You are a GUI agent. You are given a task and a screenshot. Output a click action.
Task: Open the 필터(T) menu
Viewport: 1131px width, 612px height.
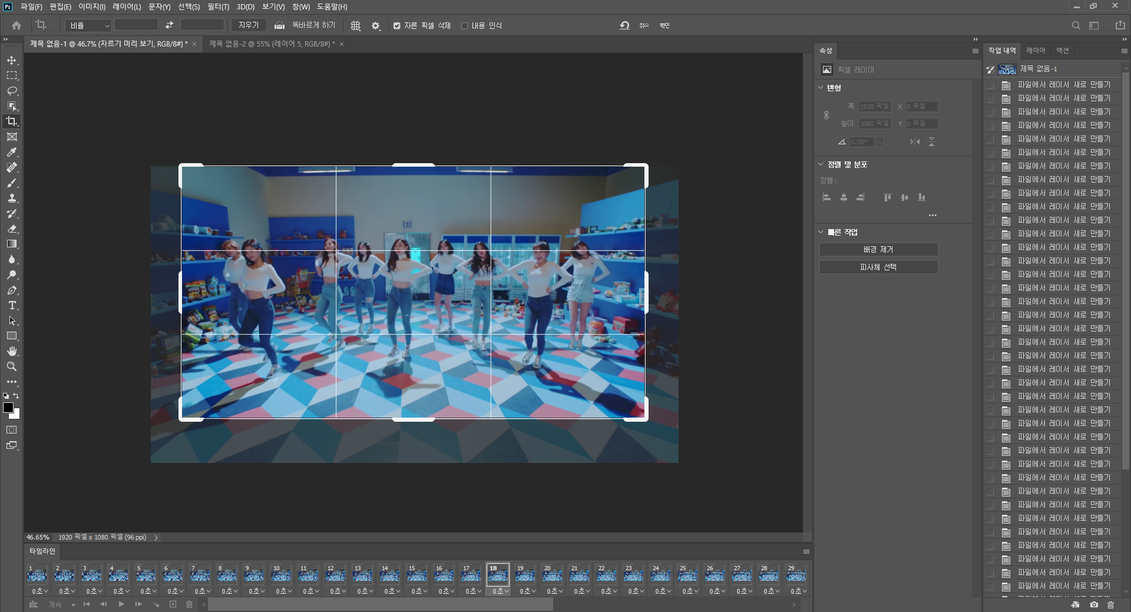tap(218, 6)
